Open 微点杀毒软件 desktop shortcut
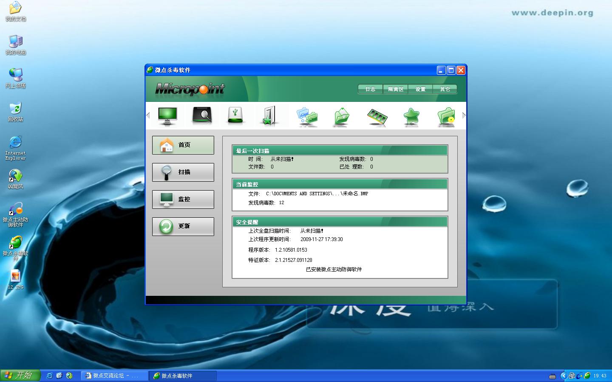Viewport: 612px width, 382px height. (15, 248)
